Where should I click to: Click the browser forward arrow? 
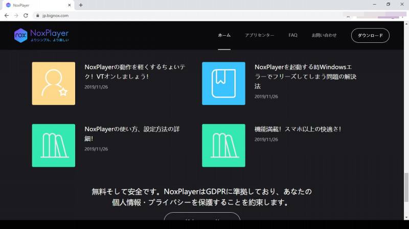[16, 15]
